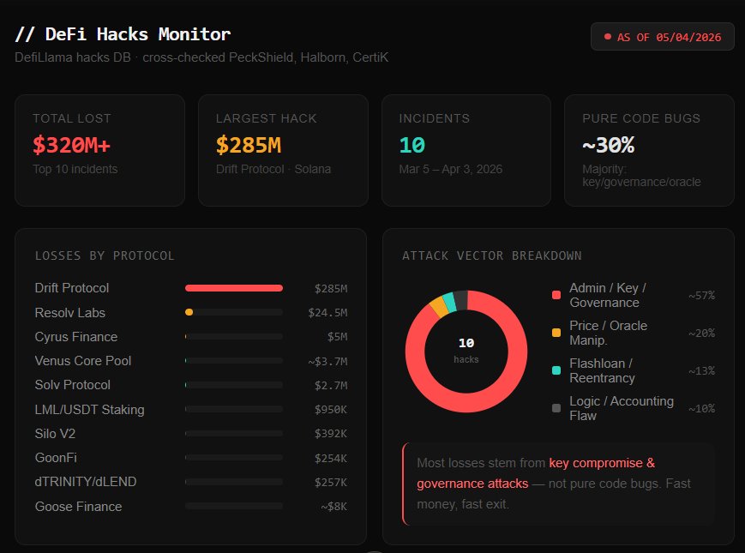Select the Total Lost $320M+ card
The image size is (745, 553).
pyautogui.click(x=99, y=150)
